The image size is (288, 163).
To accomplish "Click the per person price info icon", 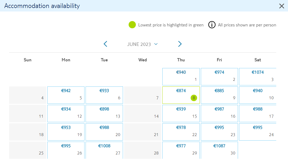I will coord(212,25).
